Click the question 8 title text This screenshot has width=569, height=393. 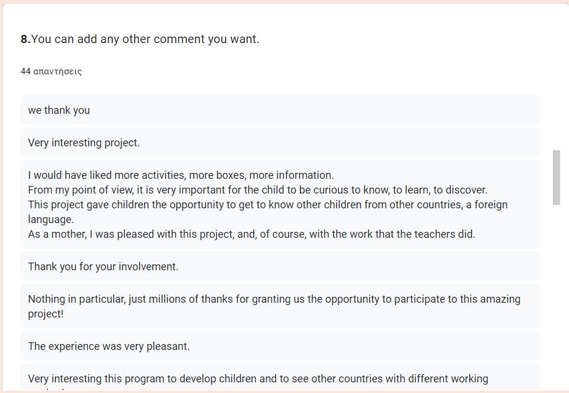(x=145, y=40)
